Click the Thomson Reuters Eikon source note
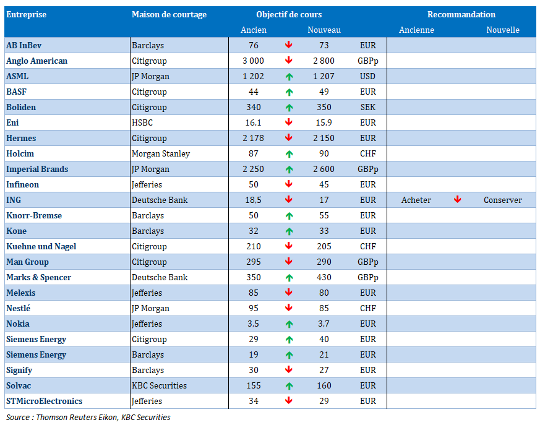Screen dimensions: 540x425 tap(88, 417)
